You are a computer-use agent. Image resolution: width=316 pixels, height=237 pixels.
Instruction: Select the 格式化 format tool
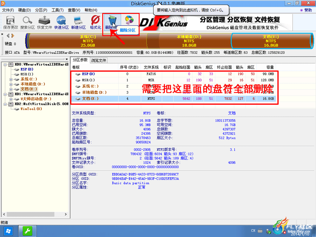(95, 22)
